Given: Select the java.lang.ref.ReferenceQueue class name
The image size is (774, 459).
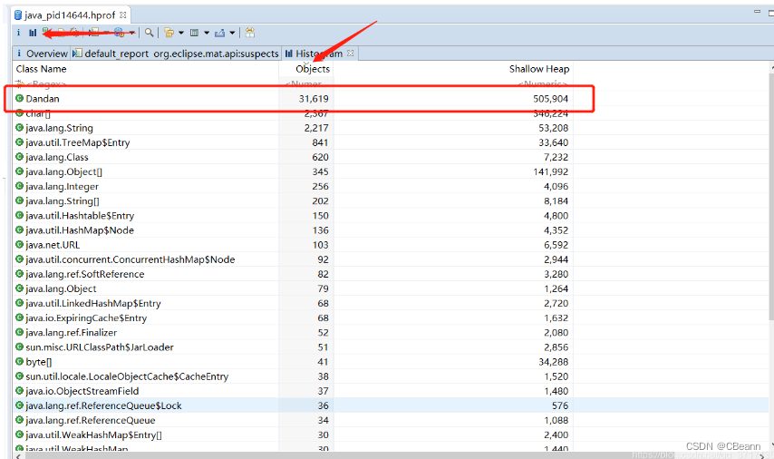Looking at the screenshot, I should click(91, 421).
